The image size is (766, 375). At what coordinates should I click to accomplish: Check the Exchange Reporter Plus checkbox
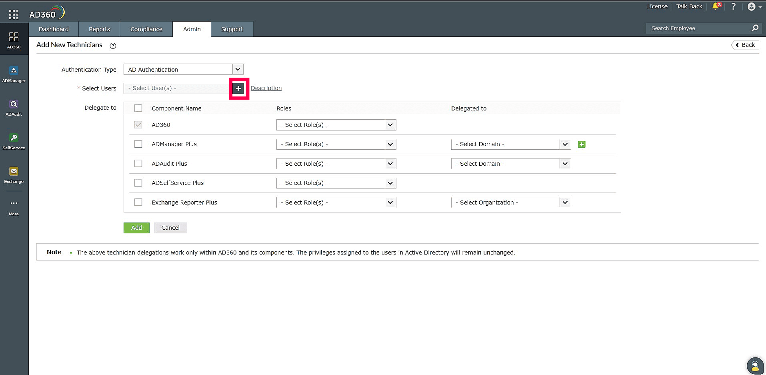coord(138,202)
